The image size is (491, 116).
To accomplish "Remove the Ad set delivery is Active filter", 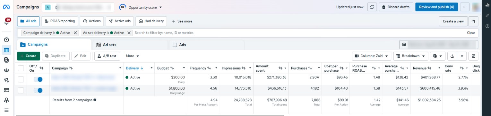I will pyautogui.click(x=129, y=33).
